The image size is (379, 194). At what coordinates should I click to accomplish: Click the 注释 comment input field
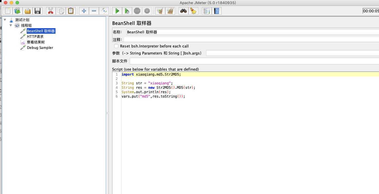click(251, 40)
